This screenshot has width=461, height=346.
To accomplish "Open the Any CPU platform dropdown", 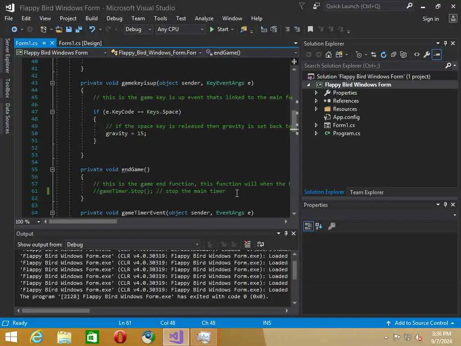I will point(180,29).
